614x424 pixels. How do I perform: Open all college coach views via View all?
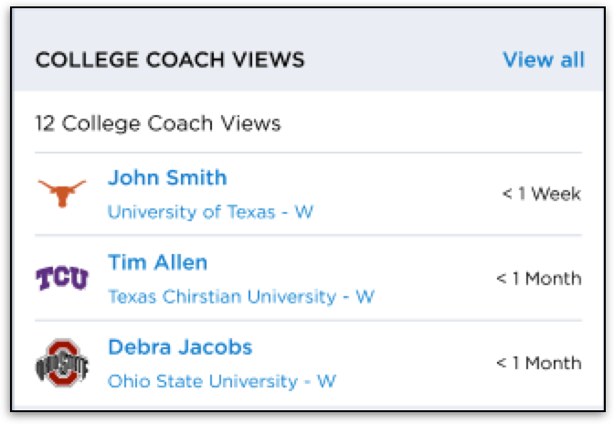(543, 60)
